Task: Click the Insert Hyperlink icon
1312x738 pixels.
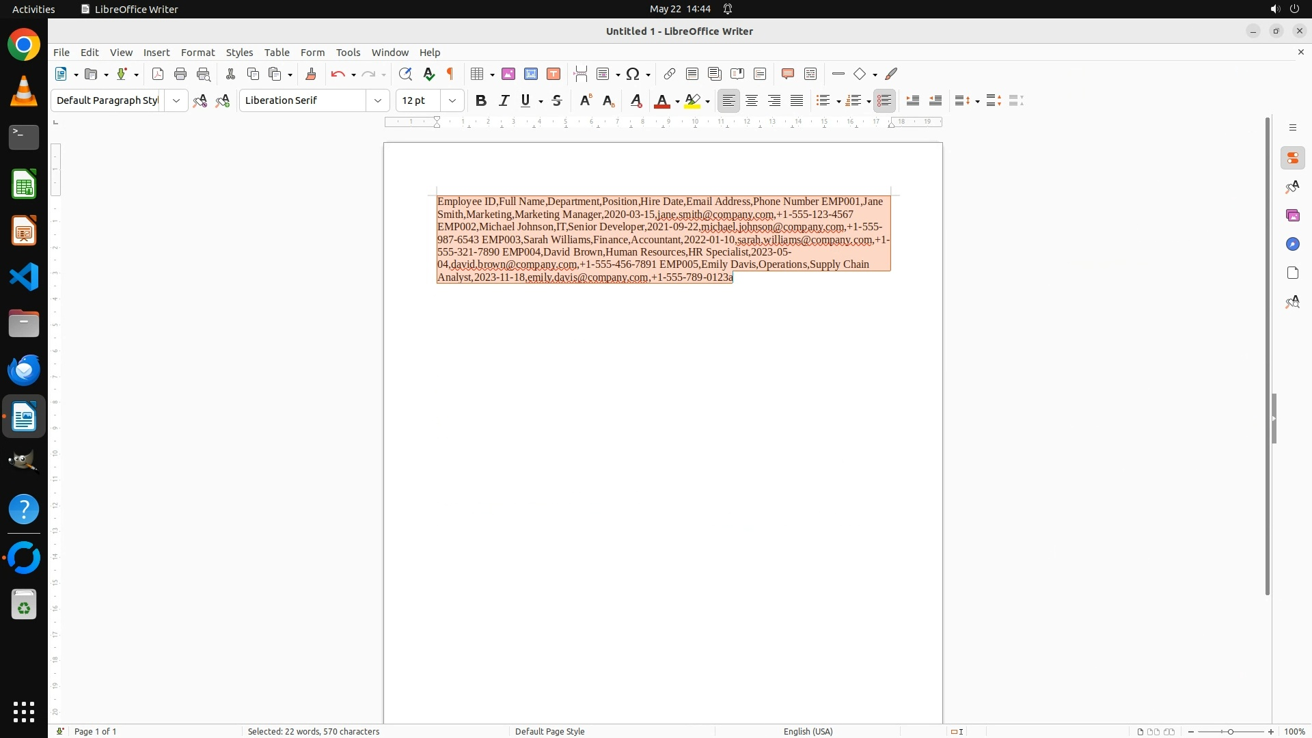Action: click(670, 74)
